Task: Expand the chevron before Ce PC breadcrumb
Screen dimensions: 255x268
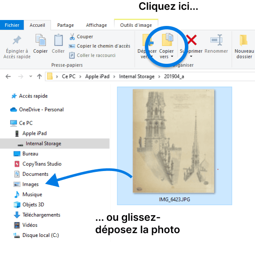Action: coord(57,77)
